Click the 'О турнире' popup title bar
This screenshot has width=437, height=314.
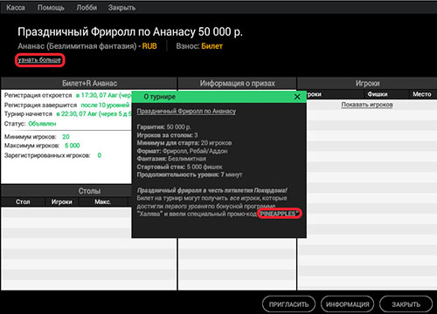coord(218,97)
